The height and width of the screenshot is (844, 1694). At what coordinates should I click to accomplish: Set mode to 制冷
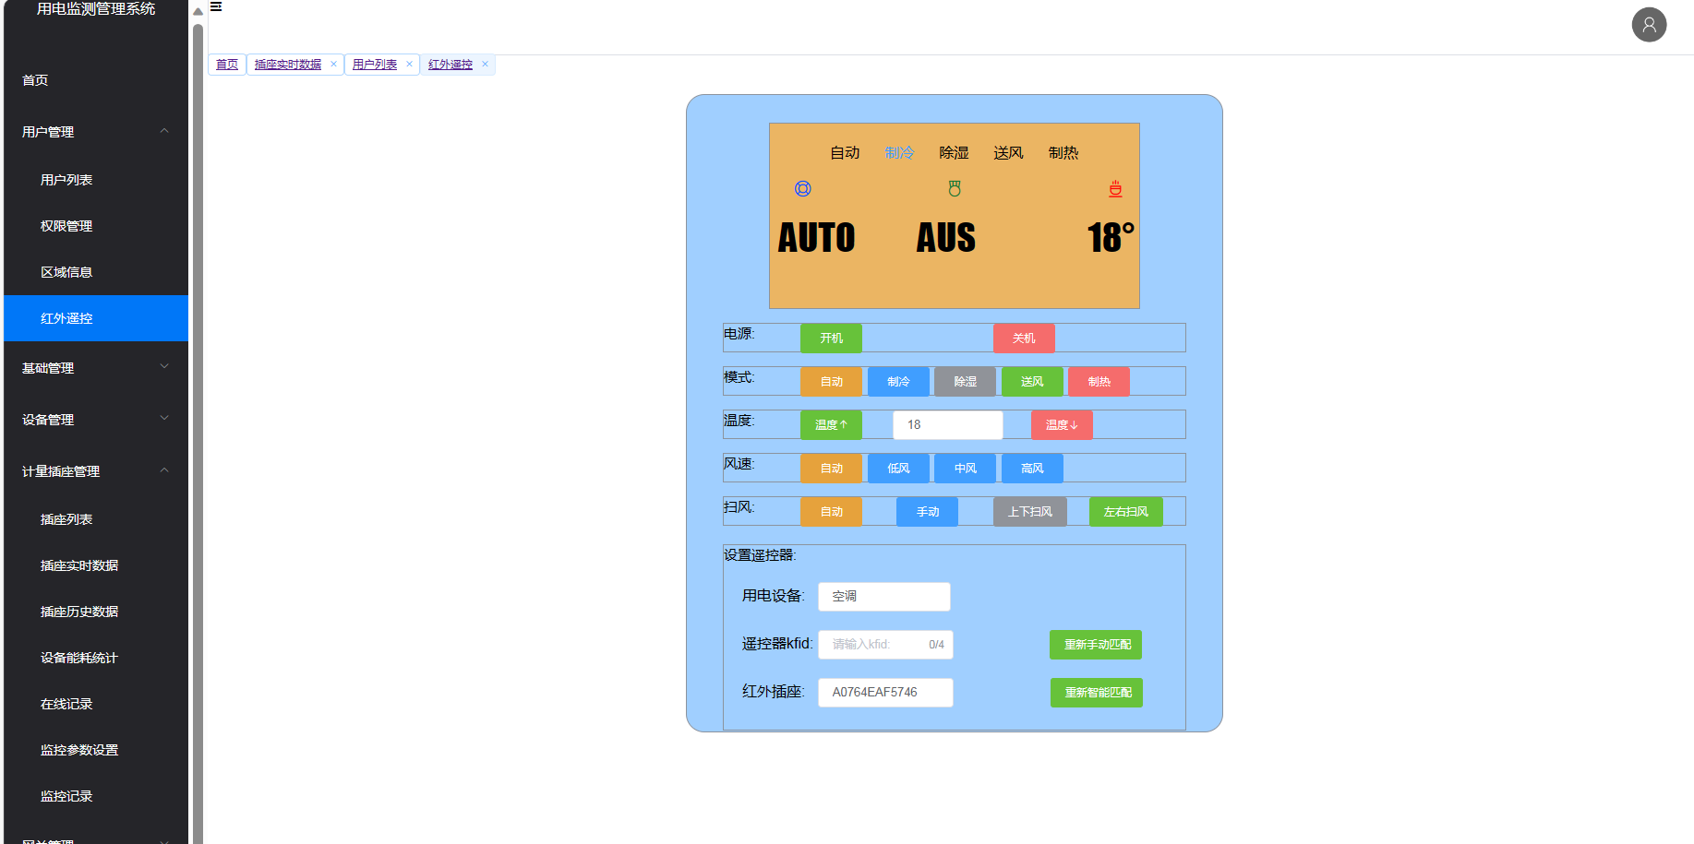[x=898, y=382]
